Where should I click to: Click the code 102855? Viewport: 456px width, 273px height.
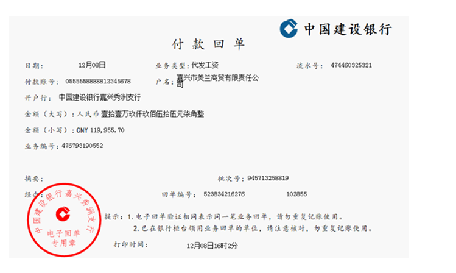tap(296, 194)
